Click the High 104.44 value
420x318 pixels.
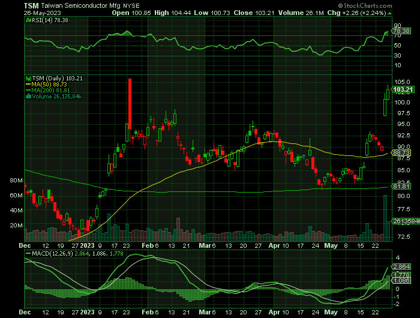click(172, 13)
